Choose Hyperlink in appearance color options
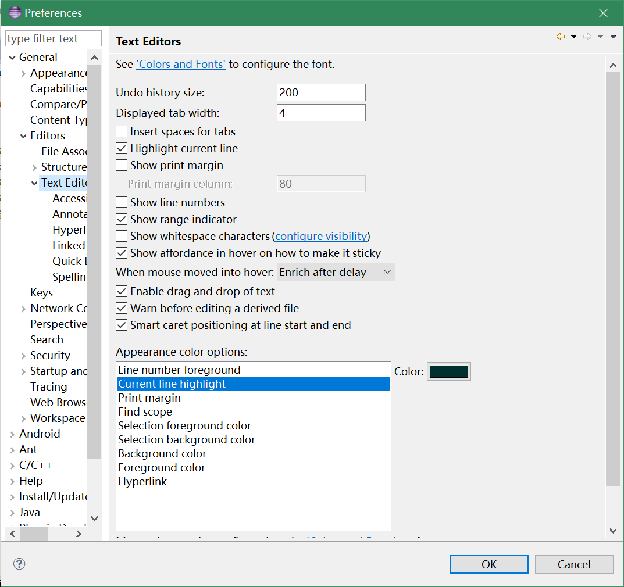Viewport: 624px width, 587px height. [142, 482]
